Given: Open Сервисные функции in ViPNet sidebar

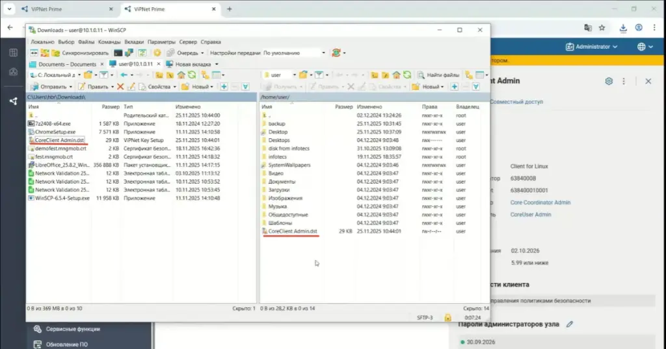Looking at the screenshot, I should pos(73,329).
